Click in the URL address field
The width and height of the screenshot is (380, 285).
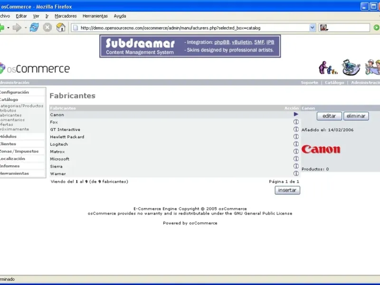194,28
